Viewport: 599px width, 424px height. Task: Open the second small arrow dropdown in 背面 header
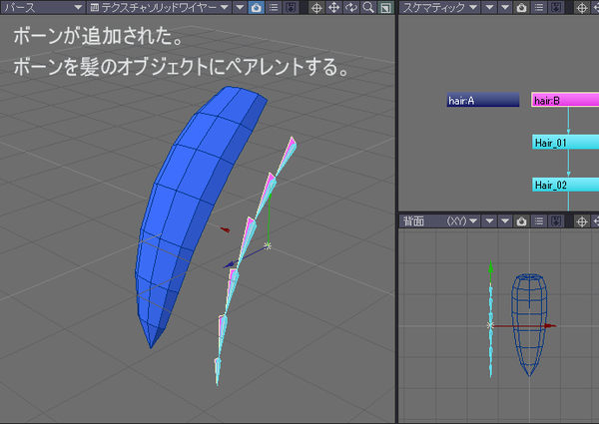[505, 220]
